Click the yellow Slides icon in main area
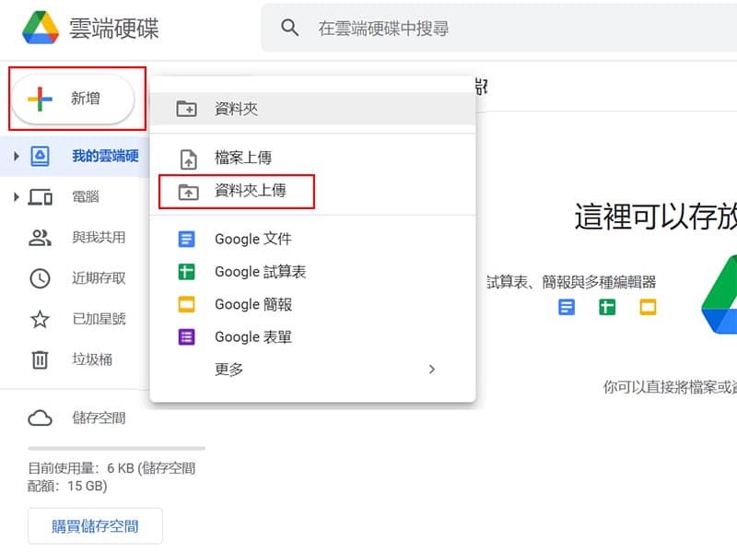 point(648,308)
